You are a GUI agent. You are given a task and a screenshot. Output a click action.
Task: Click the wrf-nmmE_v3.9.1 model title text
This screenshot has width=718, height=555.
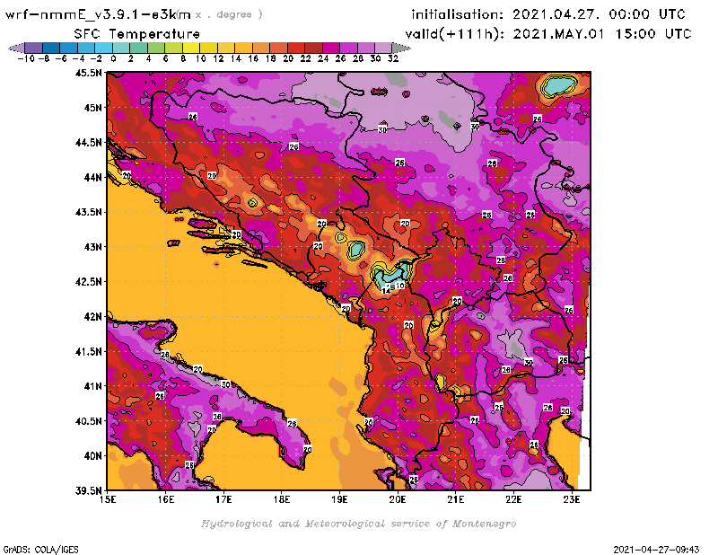pyautogui.click(x=98, y=14)
